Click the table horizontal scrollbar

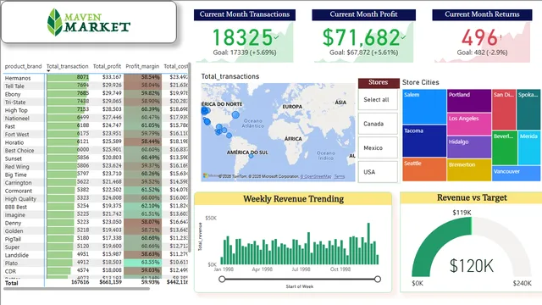(x=77, y=288)
